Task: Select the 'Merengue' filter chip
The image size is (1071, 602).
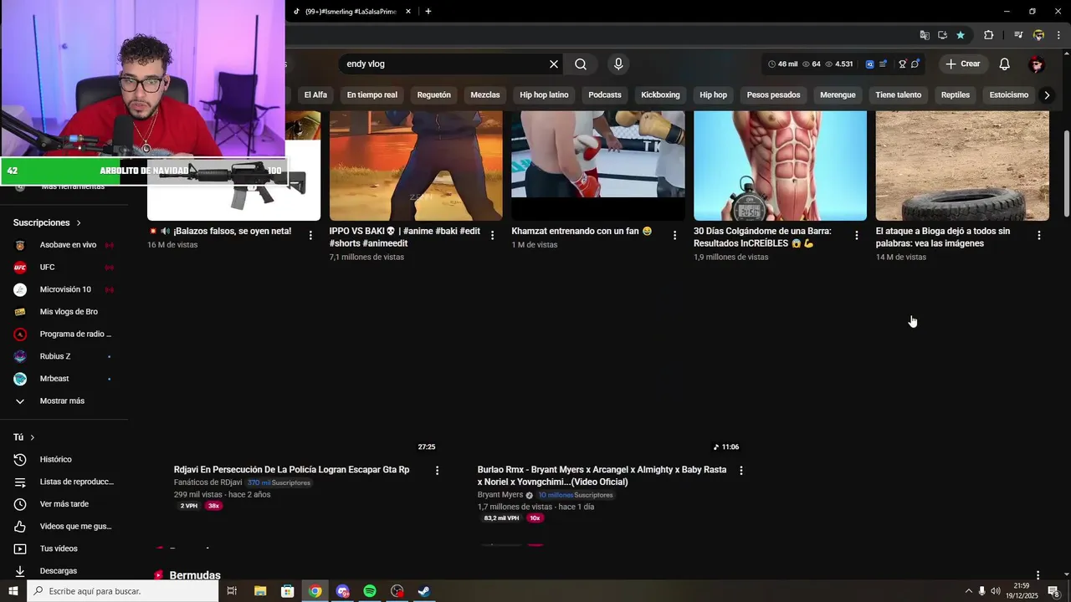Action: tap(838, 95)
